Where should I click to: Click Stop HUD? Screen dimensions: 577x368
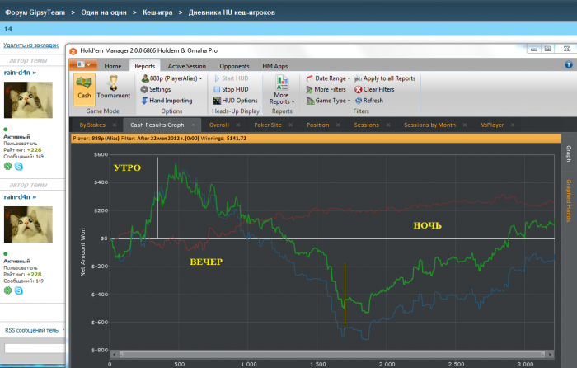[x=235, y=89]
